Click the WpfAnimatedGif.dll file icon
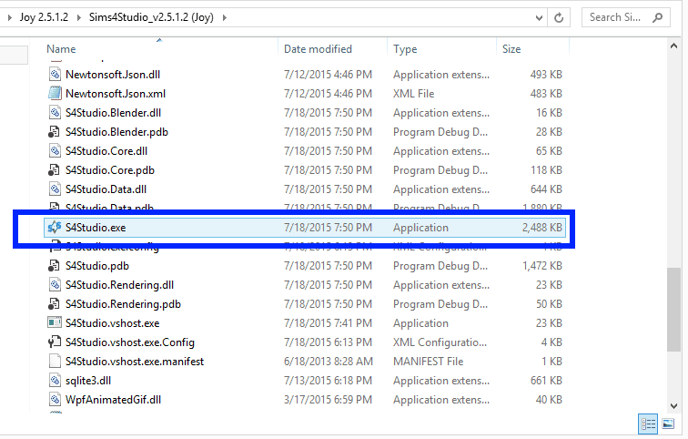The image size is (688, 439). 55,400
